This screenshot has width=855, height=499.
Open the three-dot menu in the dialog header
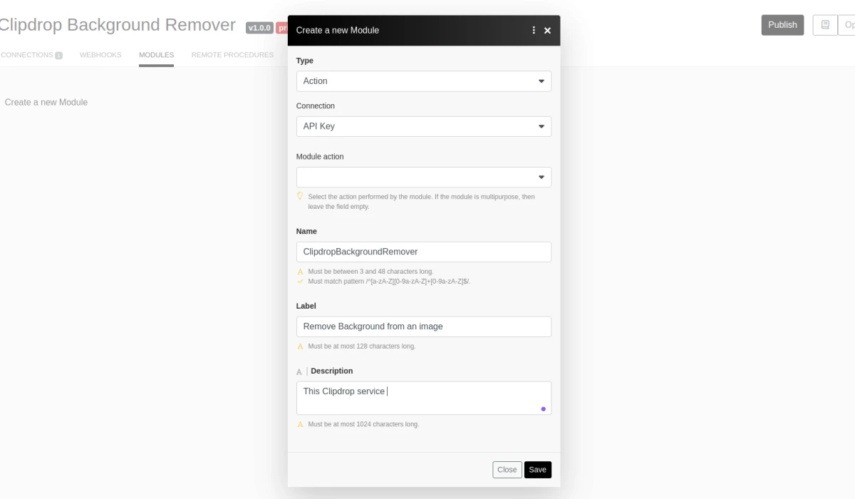(x=534, y=30)
